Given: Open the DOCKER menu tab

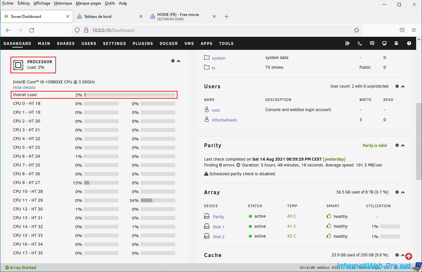Looking at the screenshot, I should pyautogui.click(x=169, y=43).
